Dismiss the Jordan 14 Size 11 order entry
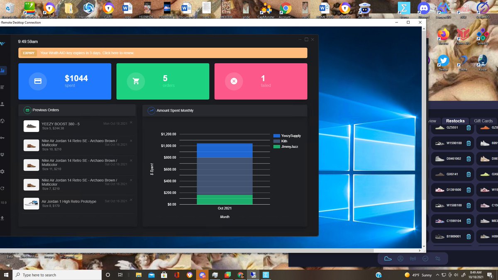 pyautogui.click(x=131, y=161)
